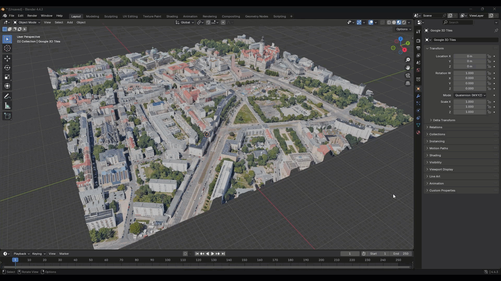Screen dimensions: 501x281
Task: Switch to wireframe shading
Action: coord(389,22)
